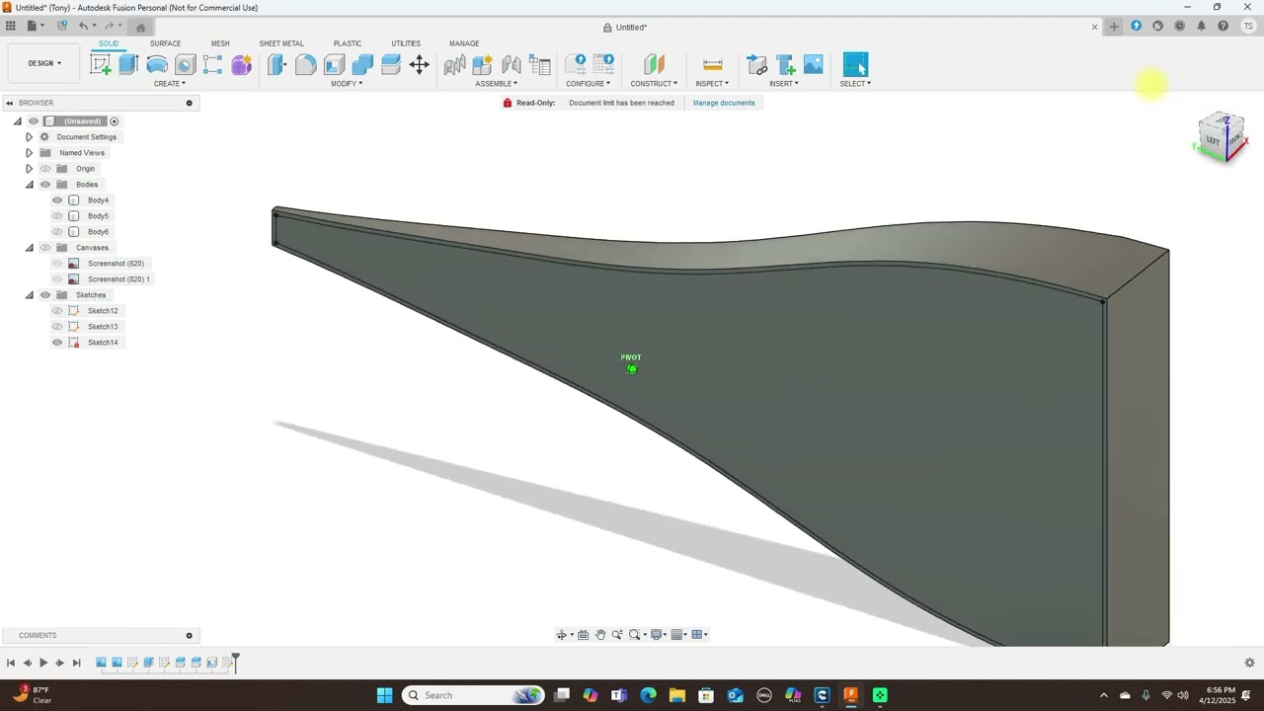Jump to the timeline end
The height and width of the screenshot is (711, 1264).
tap(76, 663)
